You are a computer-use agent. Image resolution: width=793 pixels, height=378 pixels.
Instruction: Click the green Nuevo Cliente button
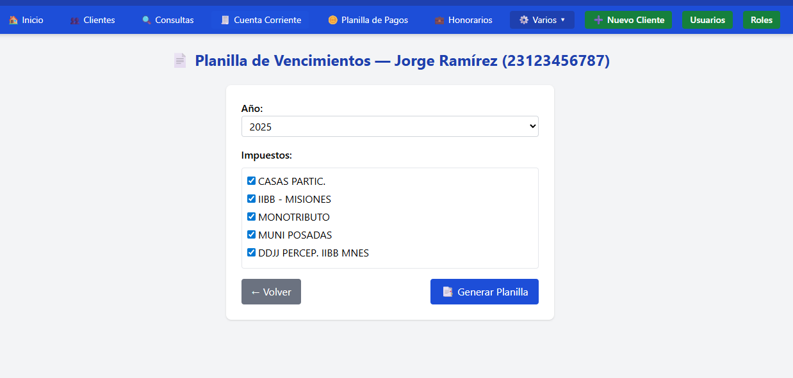pyautogui.click(x=628, y=20)
